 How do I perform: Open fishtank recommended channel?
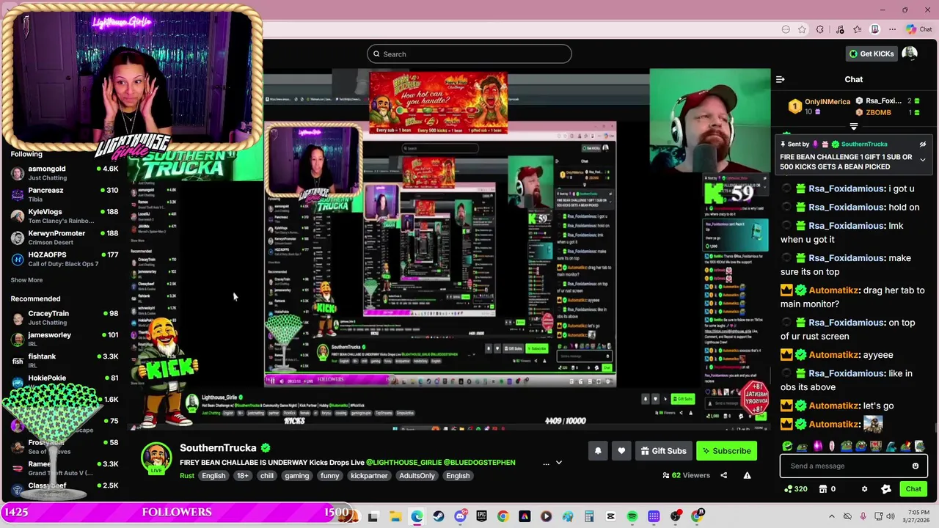(x=65, y=360)
